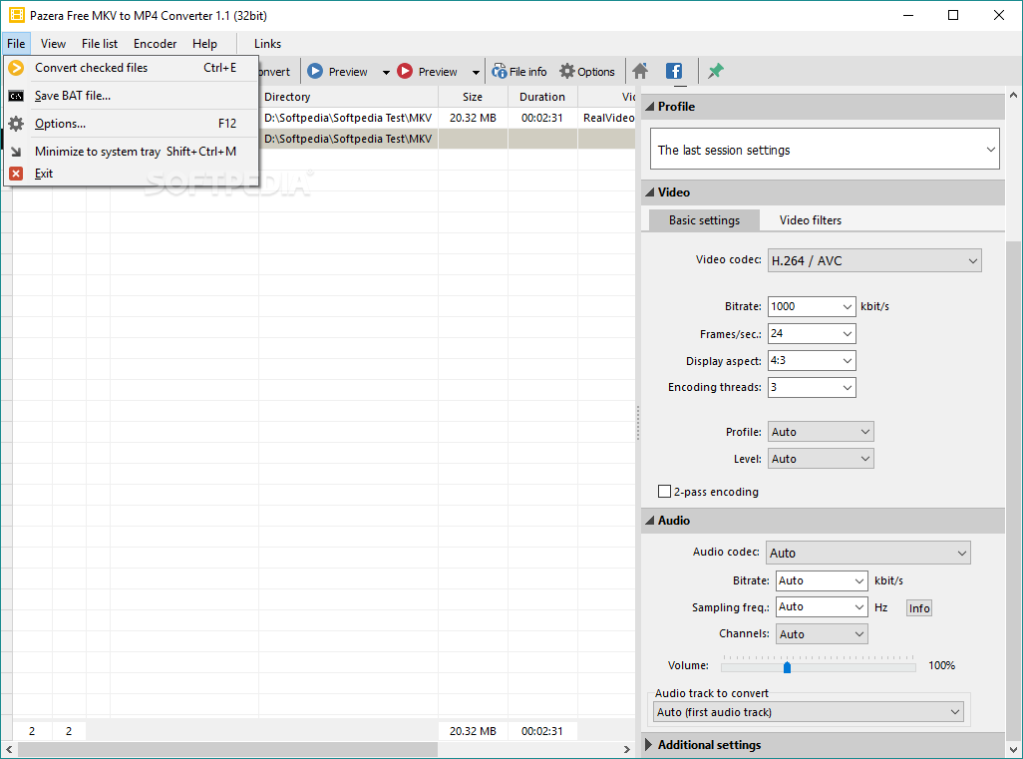Click the panel splitter grip handle
Screen dimensions: 1023x759
(x=638, y=423)
